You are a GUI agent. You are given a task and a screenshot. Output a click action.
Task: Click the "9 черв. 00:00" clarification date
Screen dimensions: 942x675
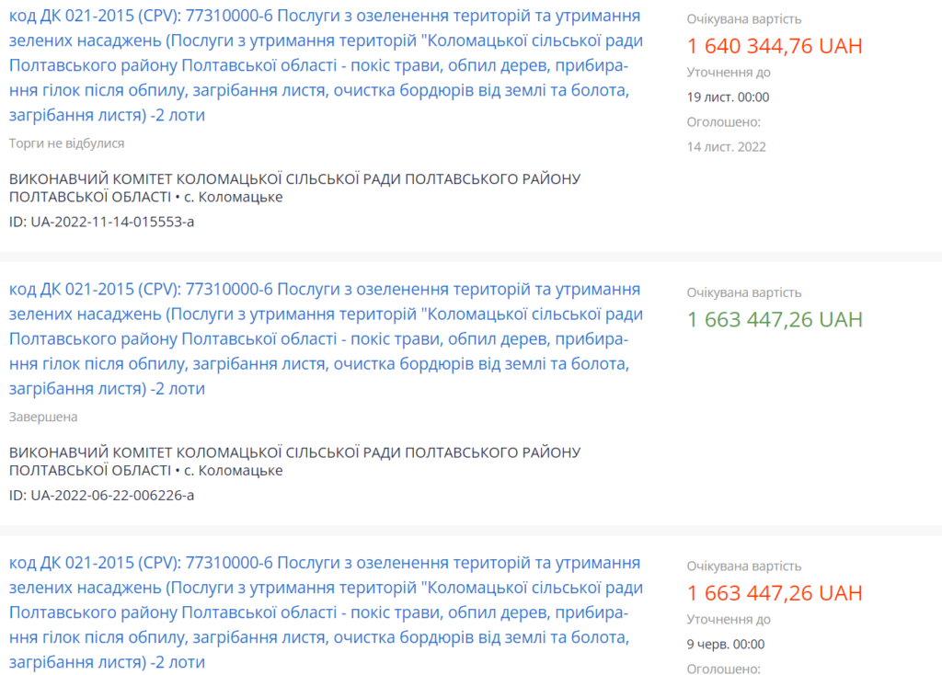click(725, 645)
